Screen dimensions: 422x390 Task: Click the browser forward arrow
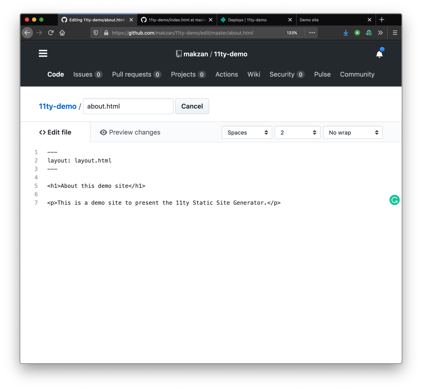pyautogui.click(x=39, y=33)
